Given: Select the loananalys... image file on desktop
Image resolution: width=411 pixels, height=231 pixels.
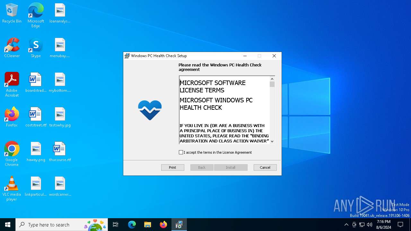Looking at the screenshot, I should pyautogui.click(x=60, y=14).
